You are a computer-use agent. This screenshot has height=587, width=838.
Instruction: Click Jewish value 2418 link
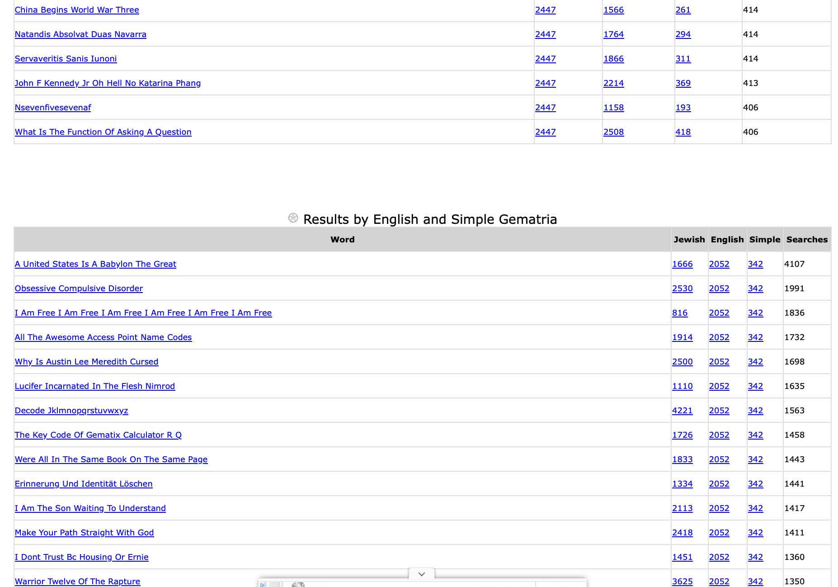click(683, 533)
